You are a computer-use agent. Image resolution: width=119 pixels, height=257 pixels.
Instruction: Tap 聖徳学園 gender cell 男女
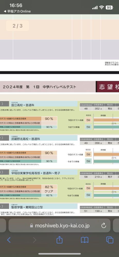point(110,211)
